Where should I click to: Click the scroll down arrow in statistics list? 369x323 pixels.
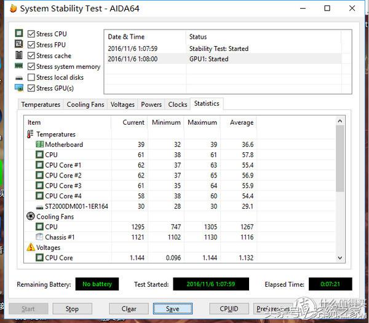click(339, 258)
